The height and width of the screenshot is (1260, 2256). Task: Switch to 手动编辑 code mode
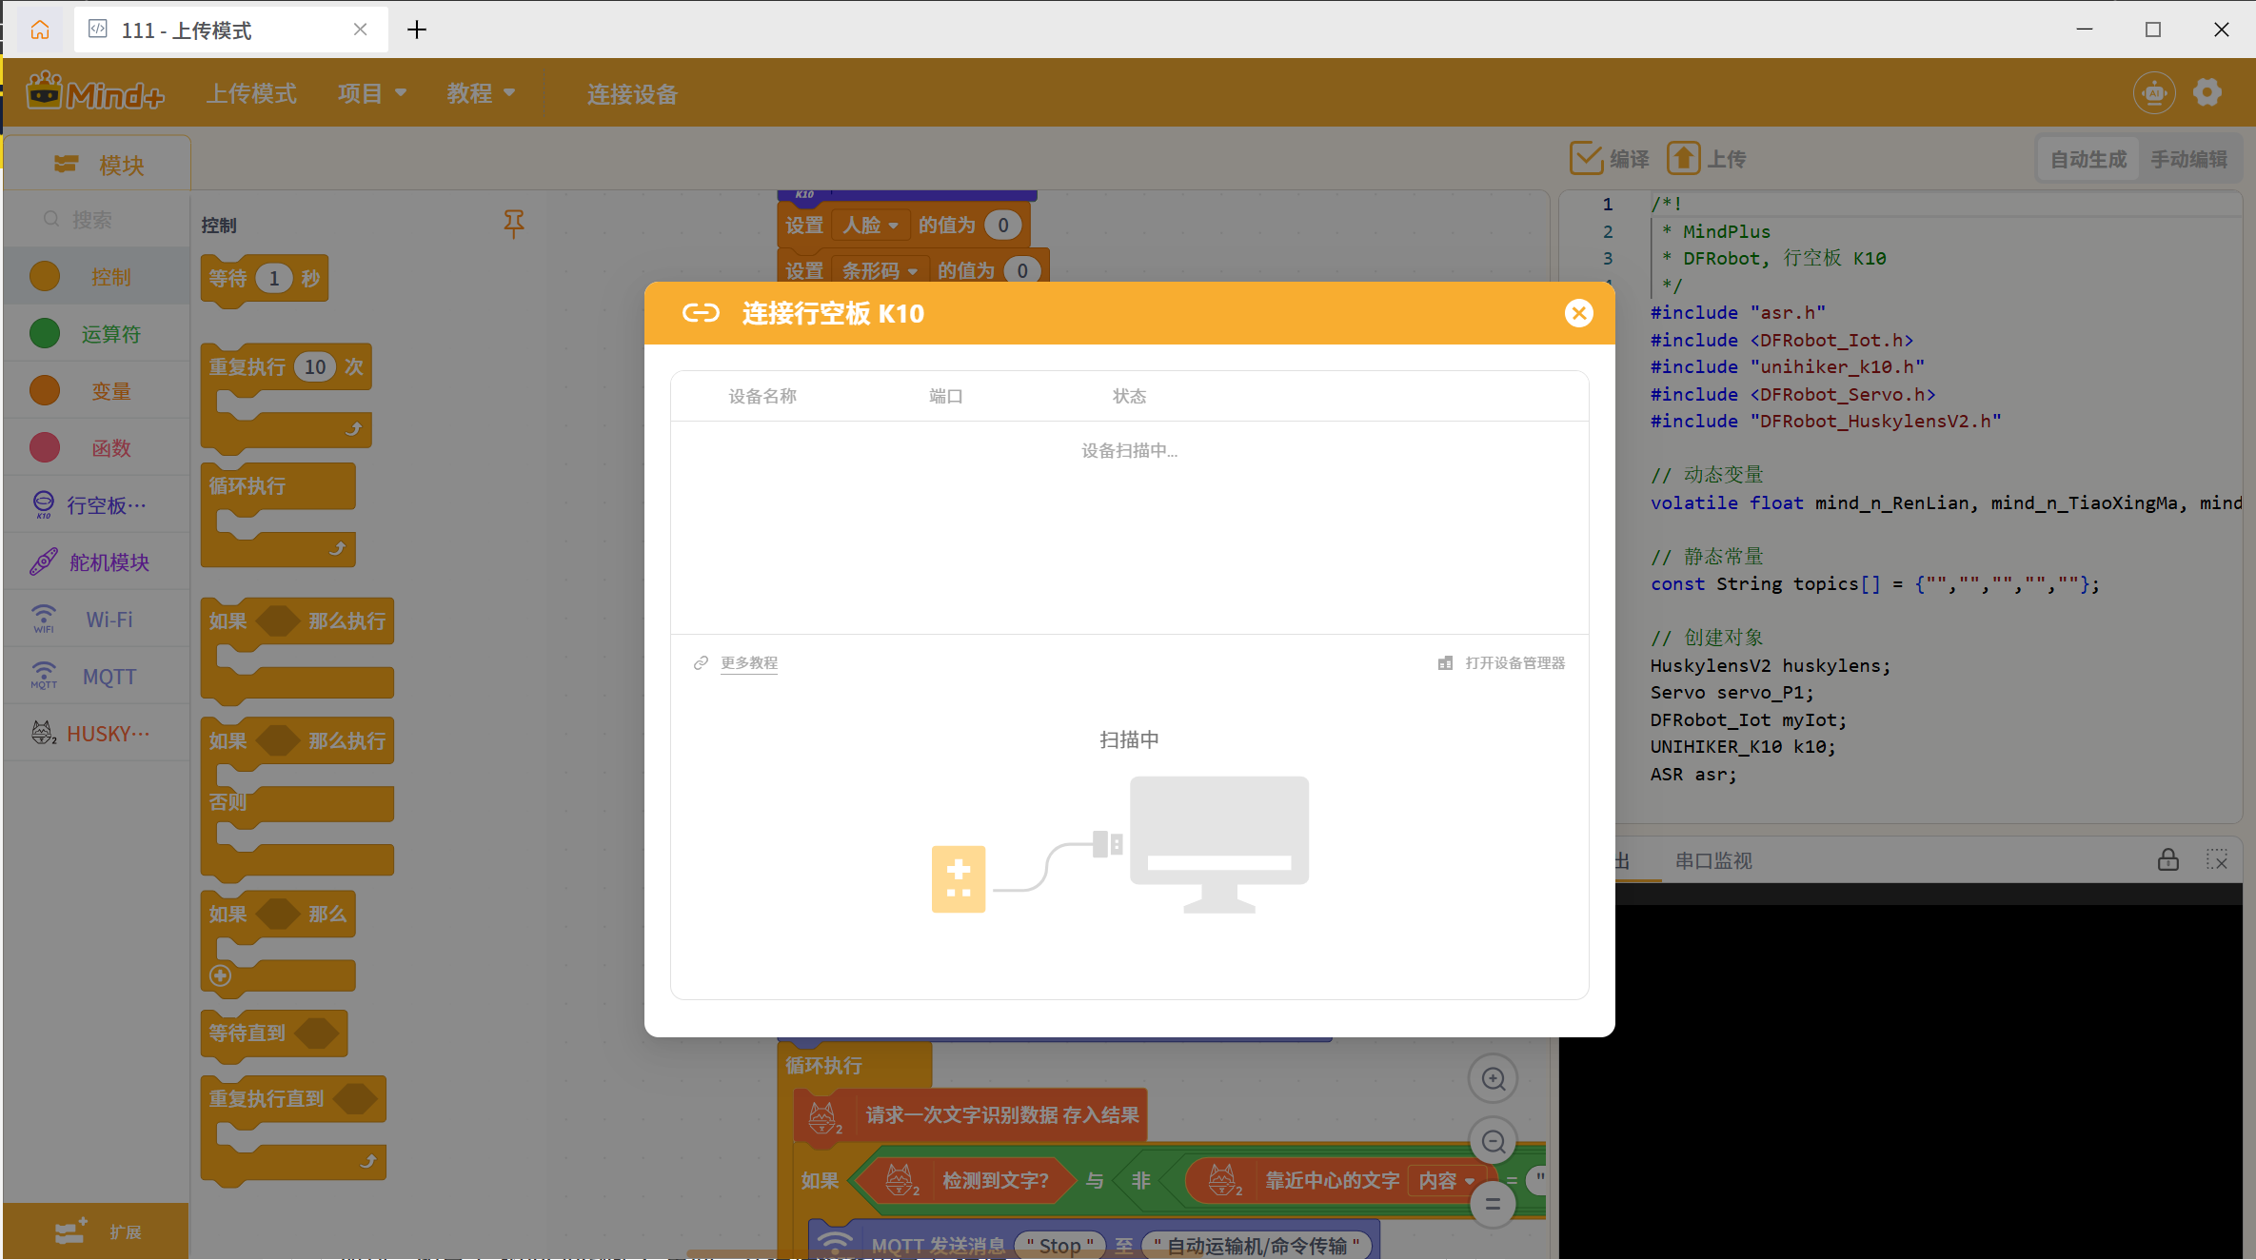tap(2188, 159)
